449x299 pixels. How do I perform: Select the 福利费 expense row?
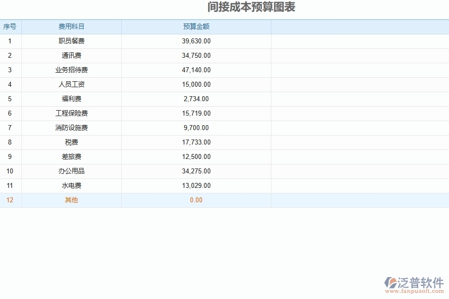click(70, 99)
